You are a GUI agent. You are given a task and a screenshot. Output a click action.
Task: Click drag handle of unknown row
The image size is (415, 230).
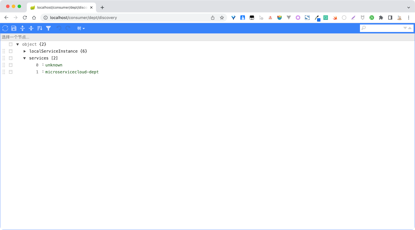[4, 65]
